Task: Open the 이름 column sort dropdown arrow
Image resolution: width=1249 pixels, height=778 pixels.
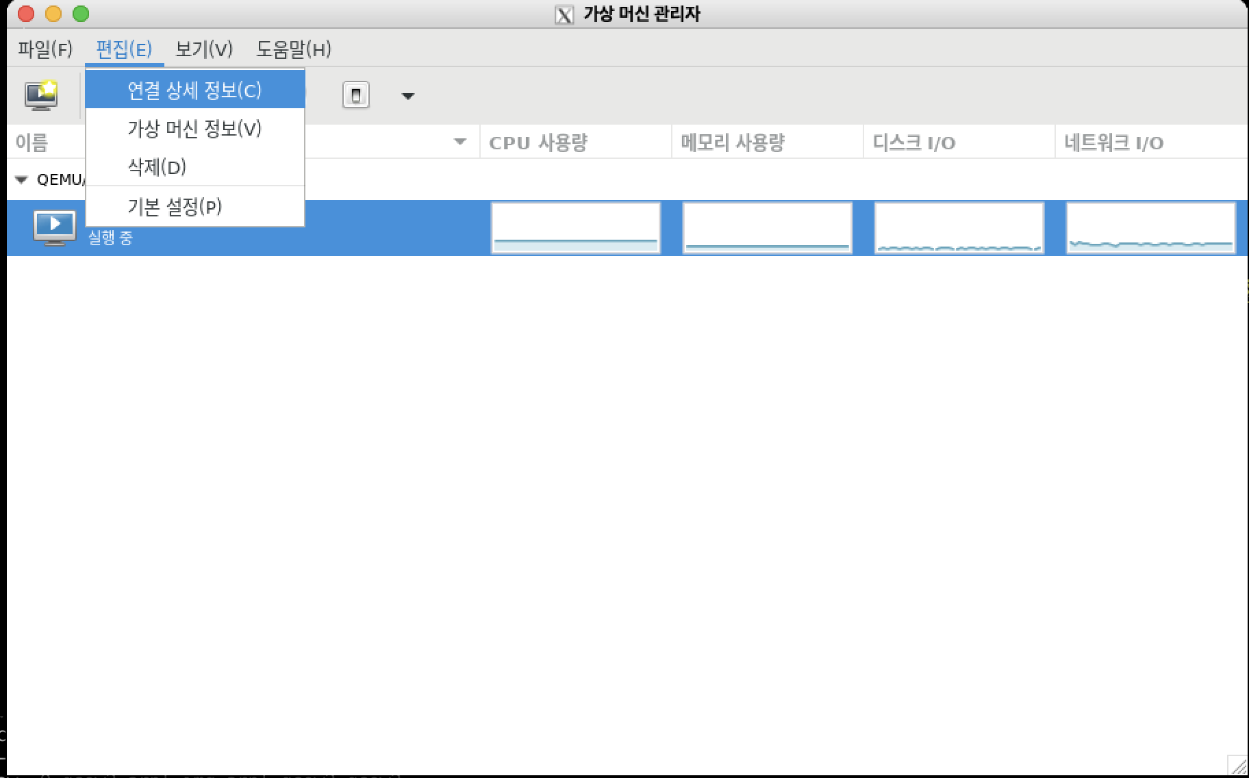Action: pos(460,142)
